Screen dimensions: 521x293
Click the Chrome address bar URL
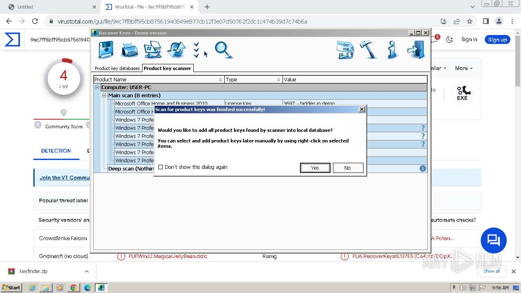(182, 22)
